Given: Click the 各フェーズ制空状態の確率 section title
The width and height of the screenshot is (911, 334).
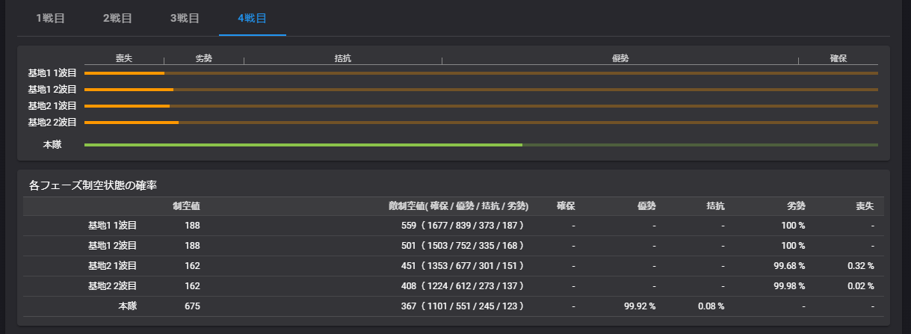Looking at the screenshot, I should point(93,185).
